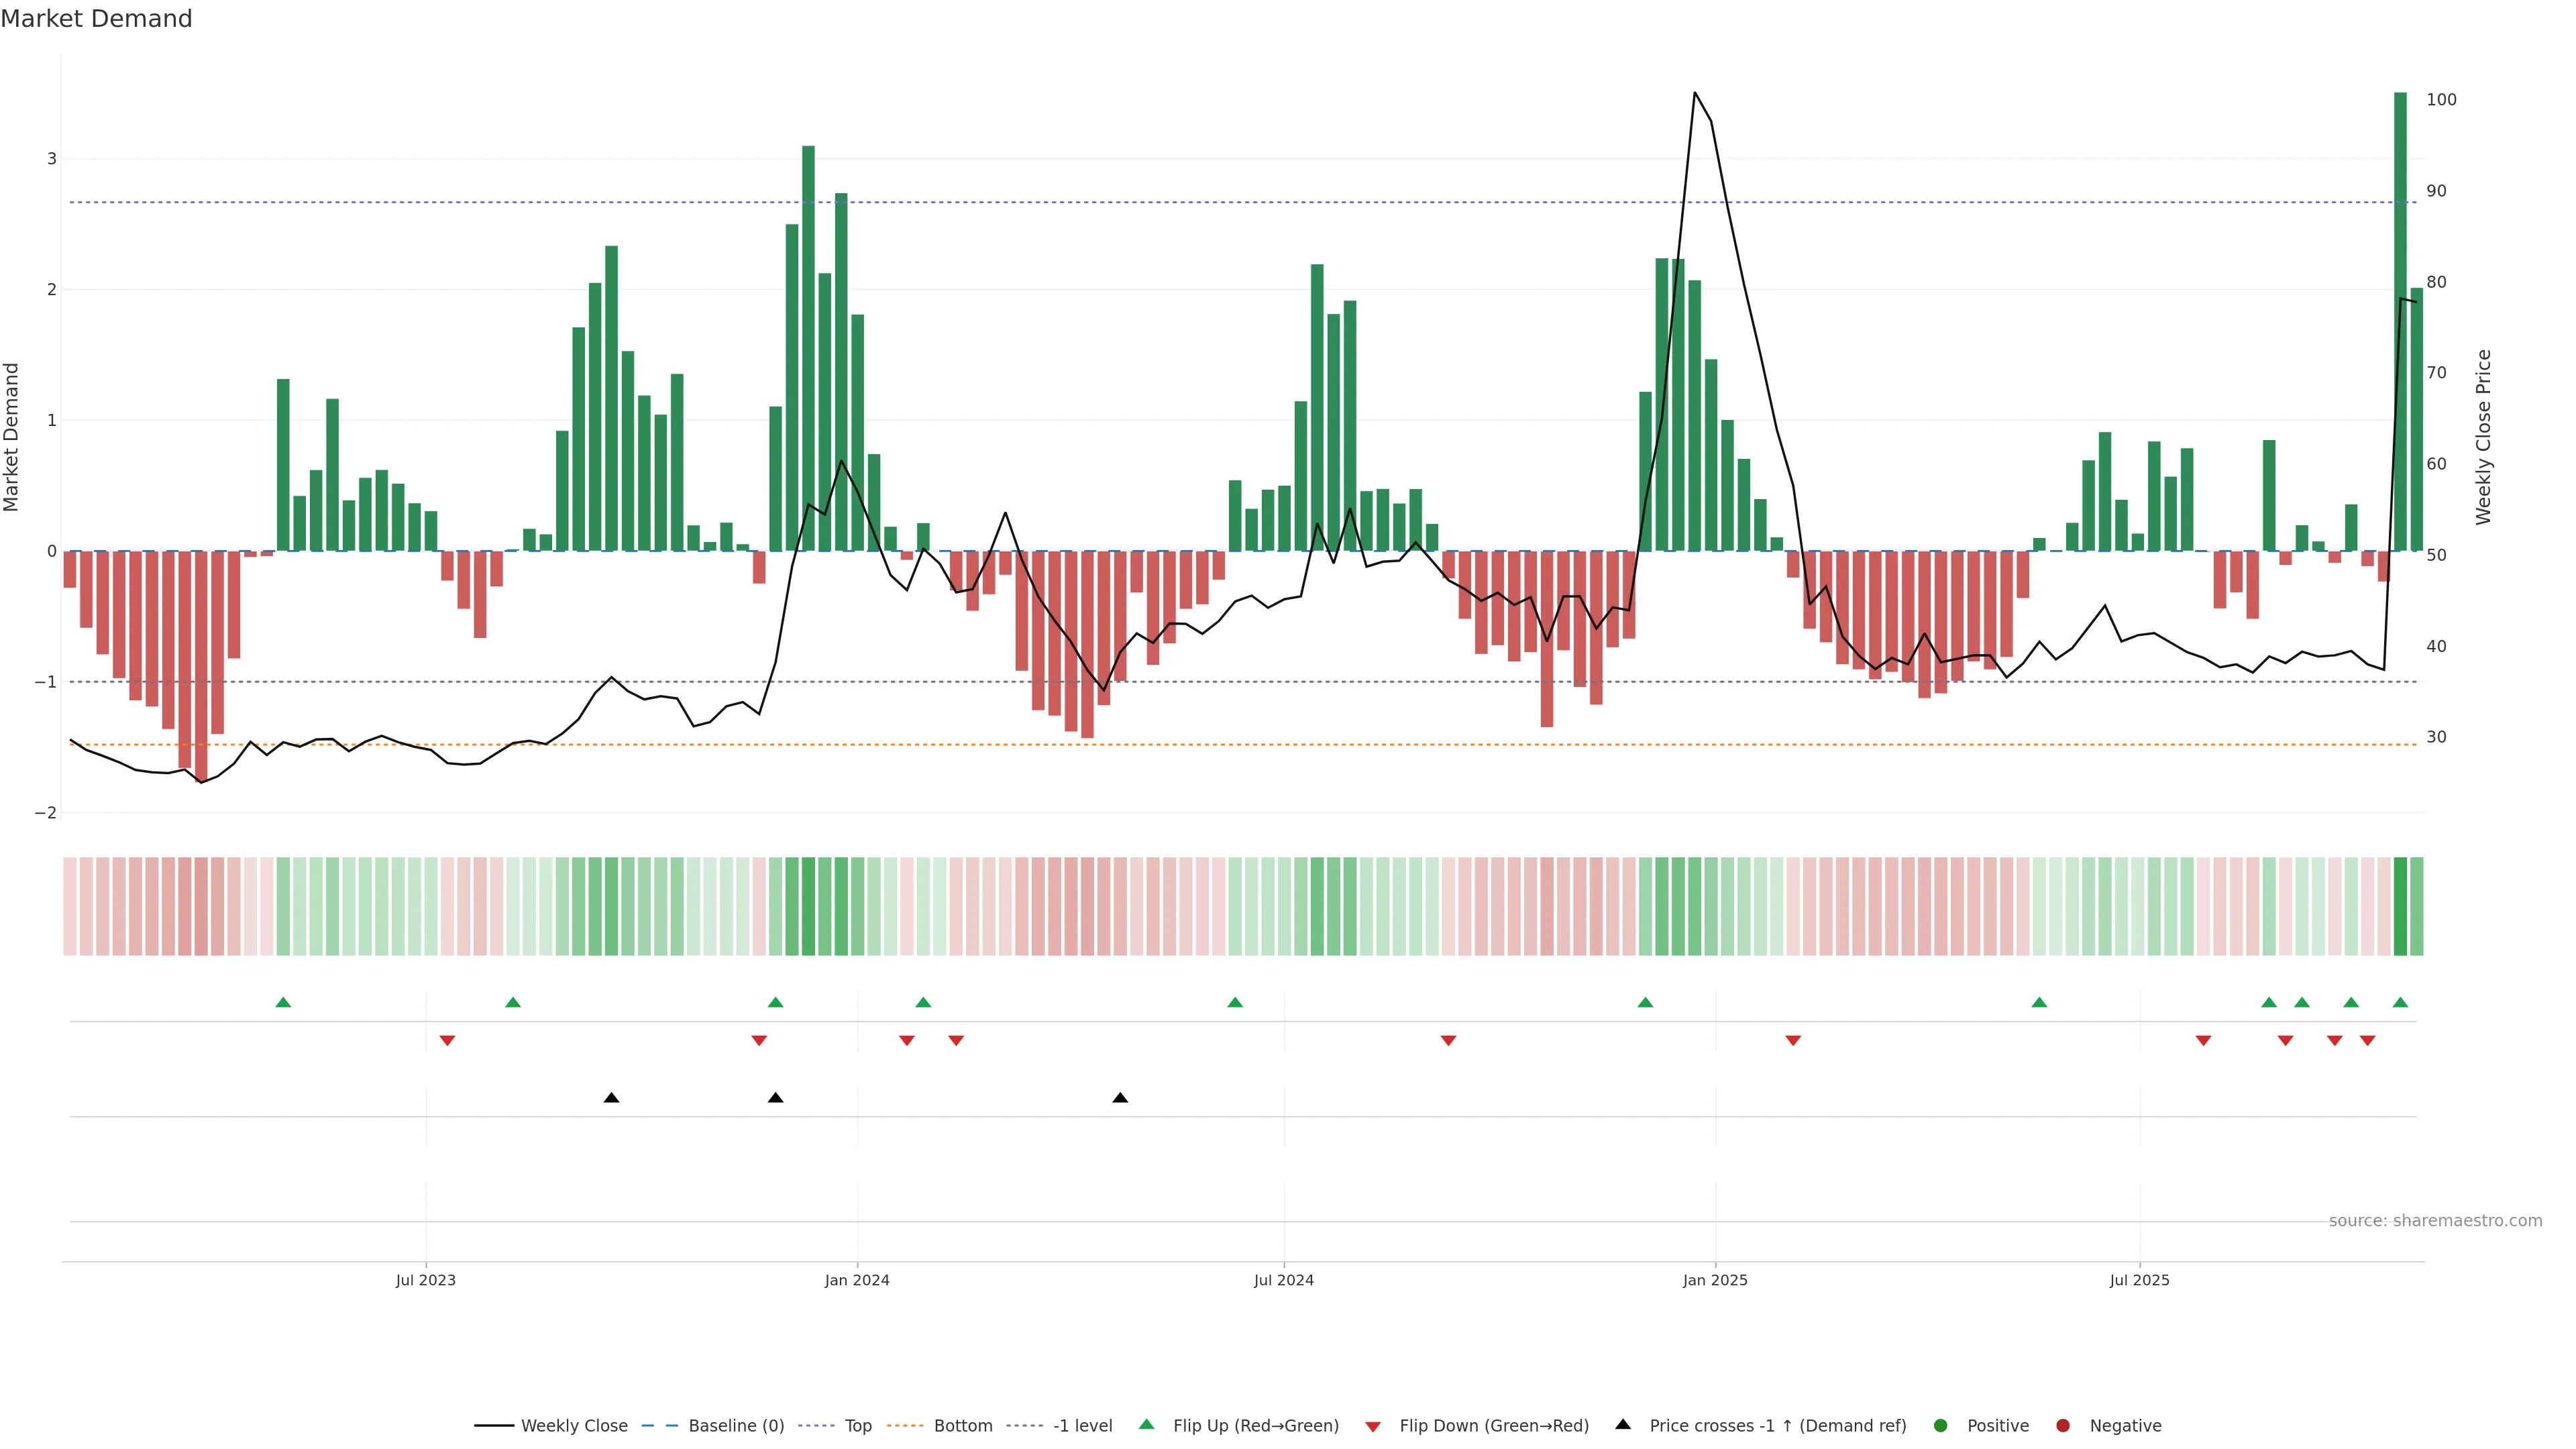
Task: Click the first black triangle marker on timeline
Action: click(x=611, y=1098)
